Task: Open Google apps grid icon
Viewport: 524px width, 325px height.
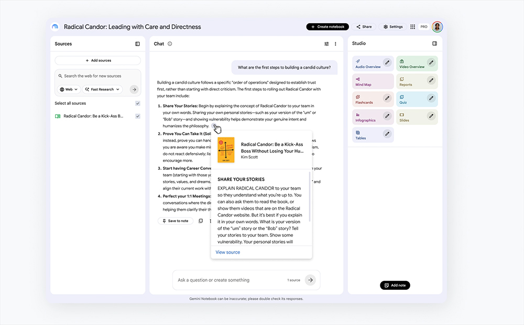Action: [x=413, y=27]
